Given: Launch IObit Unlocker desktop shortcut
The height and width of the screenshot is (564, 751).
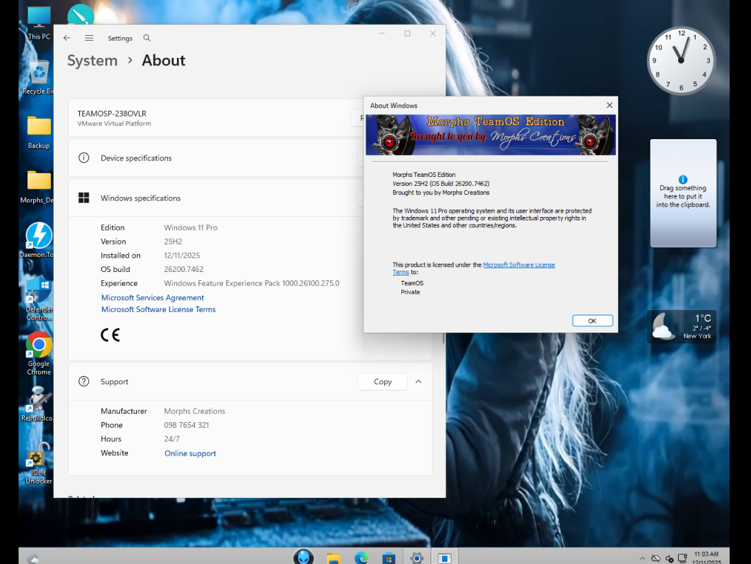Looking at the screenshot, I should coord(39,462).
